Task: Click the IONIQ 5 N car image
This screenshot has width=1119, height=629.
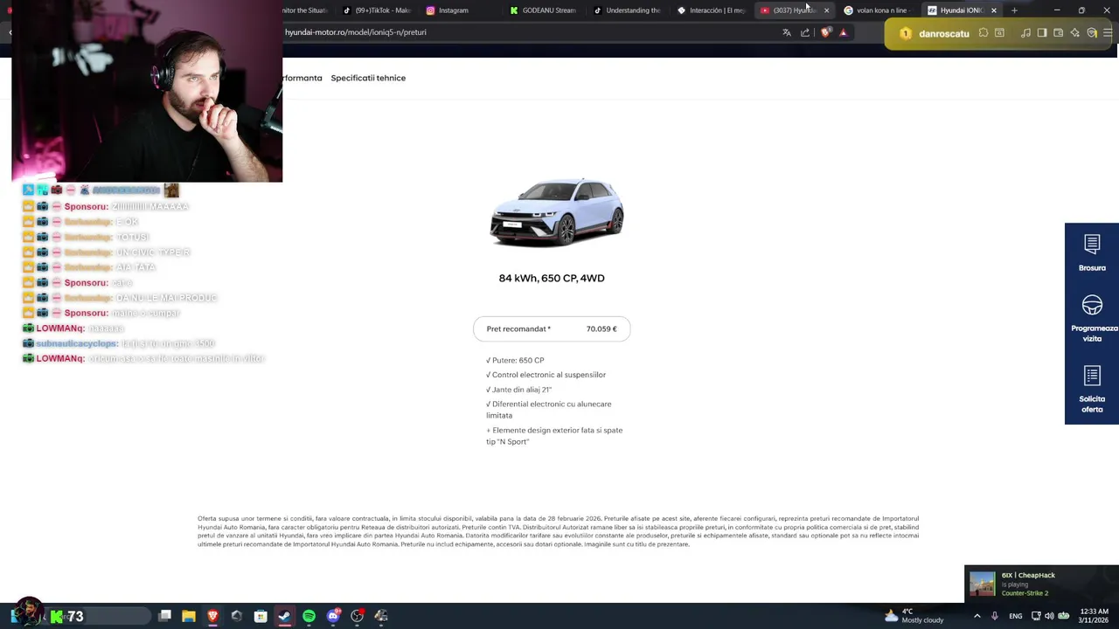Action: pyautogui.click(x=557, y=212)
